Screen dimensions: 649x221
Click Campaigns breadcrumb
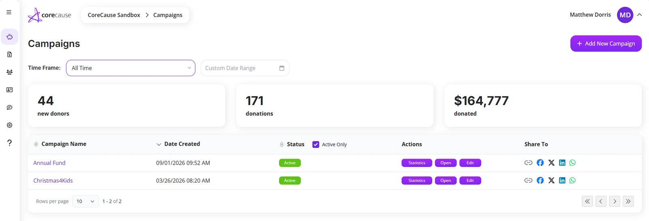tap(168, 15)
